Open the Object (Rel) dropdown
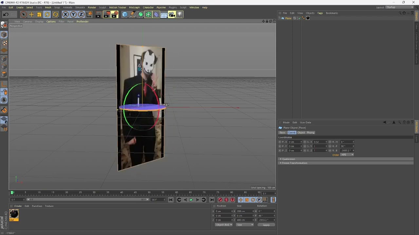The width and height of the screenshot is (419, 235). click(x=224, y=225)
